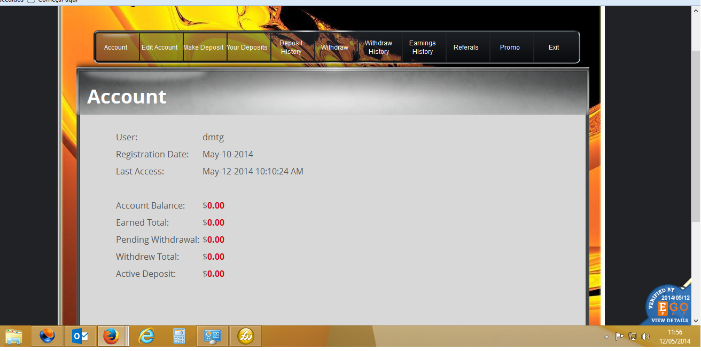Image resolution: width=701 pixels, height=351 pixels.
Task: Click the volume speaker tray icon
Action: point(645,337)
